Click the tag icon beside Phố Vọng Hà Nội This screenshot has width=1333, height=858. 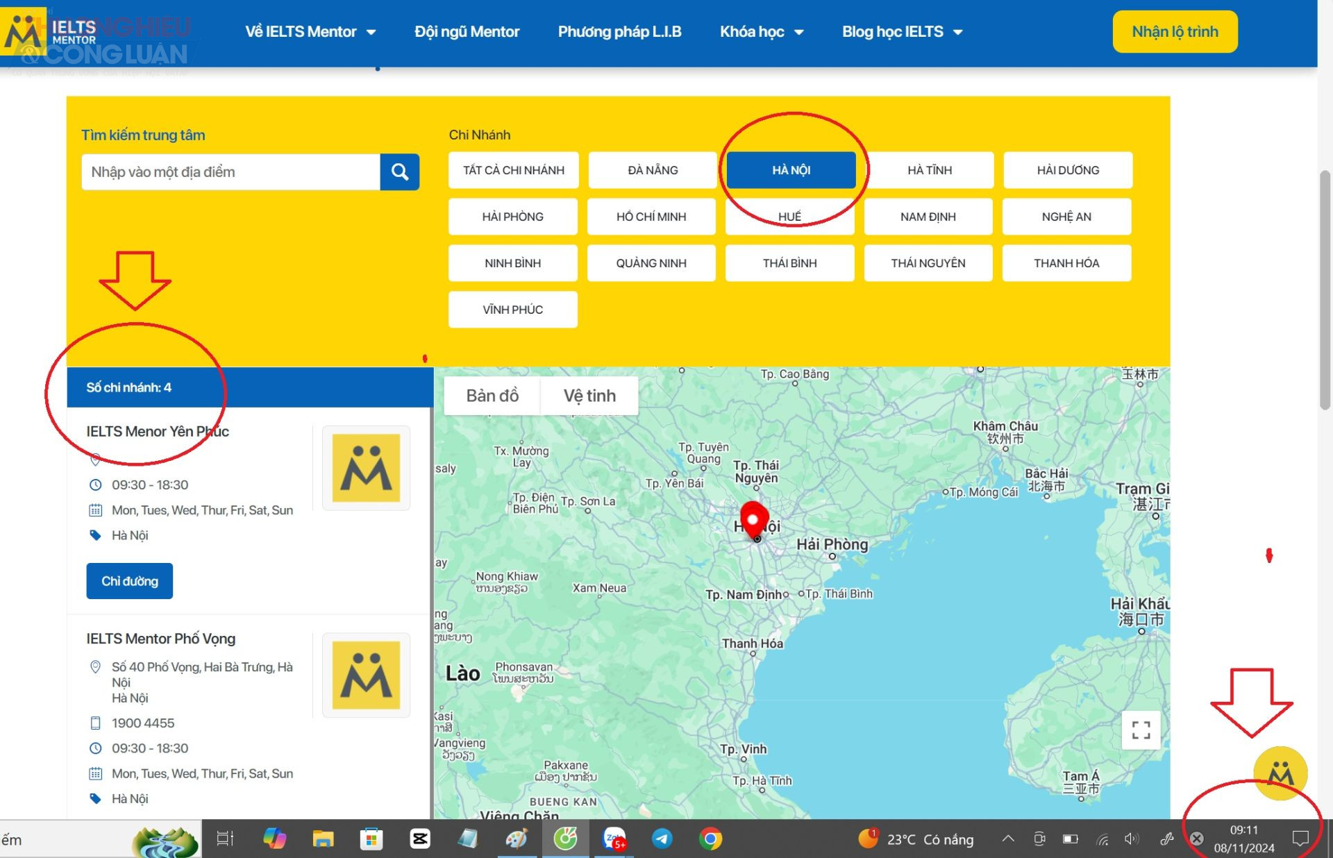pos(96,798)
